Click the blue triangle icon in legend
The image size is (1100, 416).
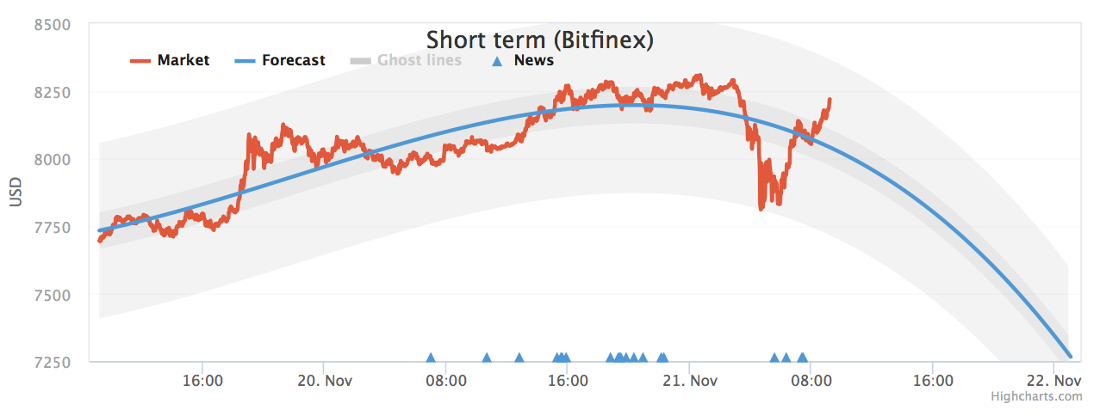(497, 61)
